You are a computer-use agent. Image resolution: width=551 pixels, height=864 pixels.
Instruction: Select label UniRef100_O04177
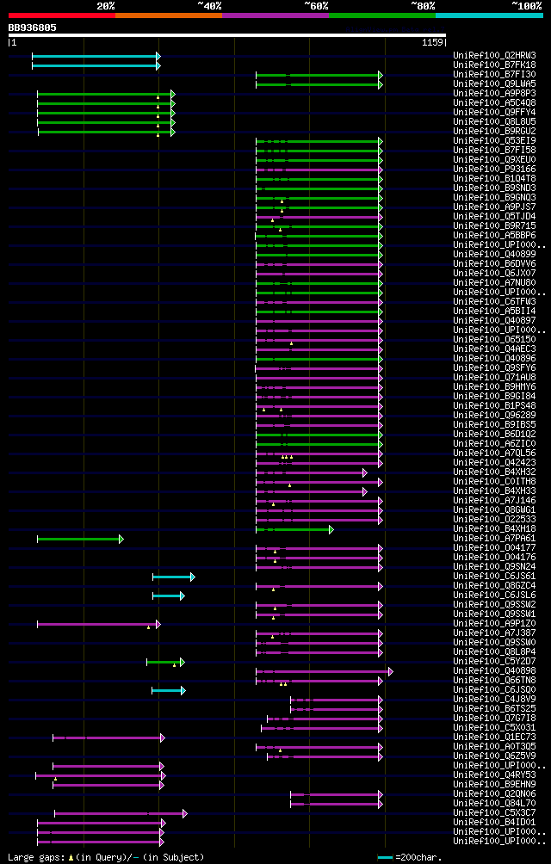tap(494, 547)
